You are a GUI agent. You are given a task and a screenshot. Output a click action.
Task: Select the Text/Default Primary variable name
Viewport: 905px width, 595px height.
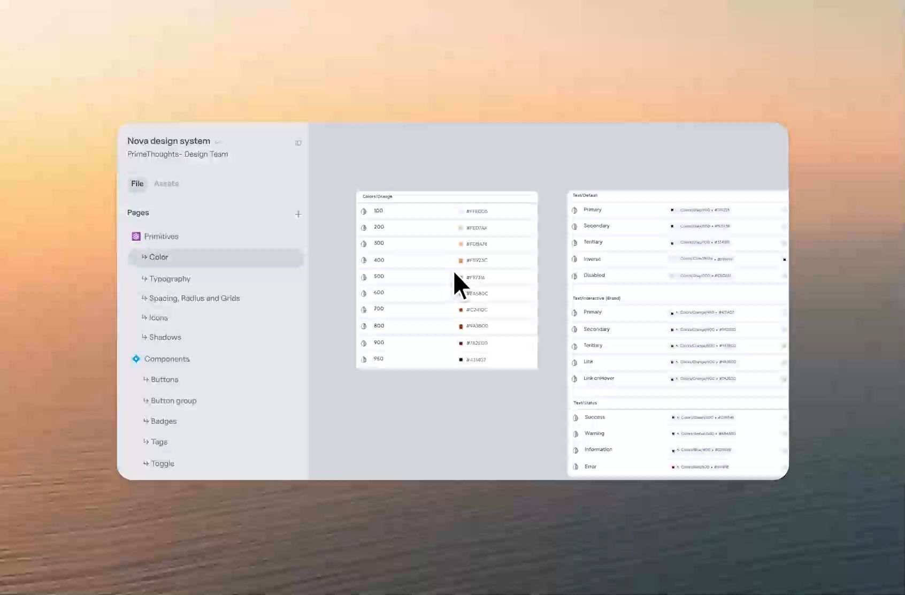[593, 210]
